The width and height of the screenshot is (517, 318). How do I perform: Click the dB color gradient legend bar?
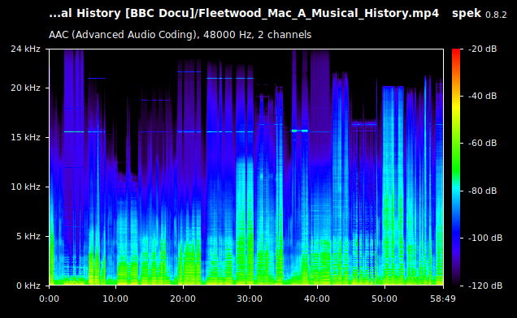point(456,167)
